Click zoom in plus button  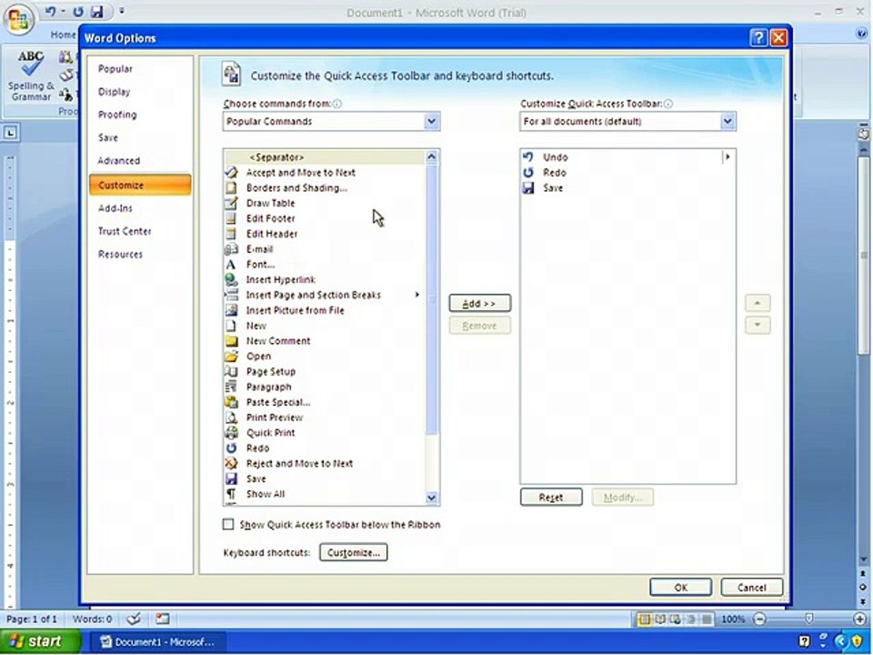(860, 619)
